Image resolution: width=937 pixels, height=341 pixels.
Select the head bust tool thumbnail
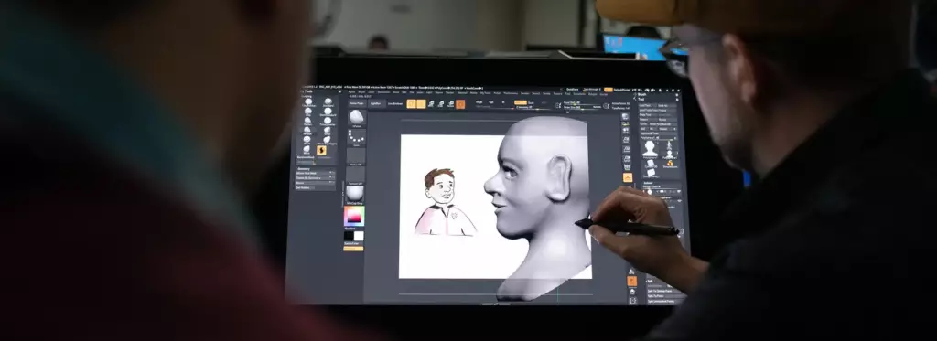650,148
